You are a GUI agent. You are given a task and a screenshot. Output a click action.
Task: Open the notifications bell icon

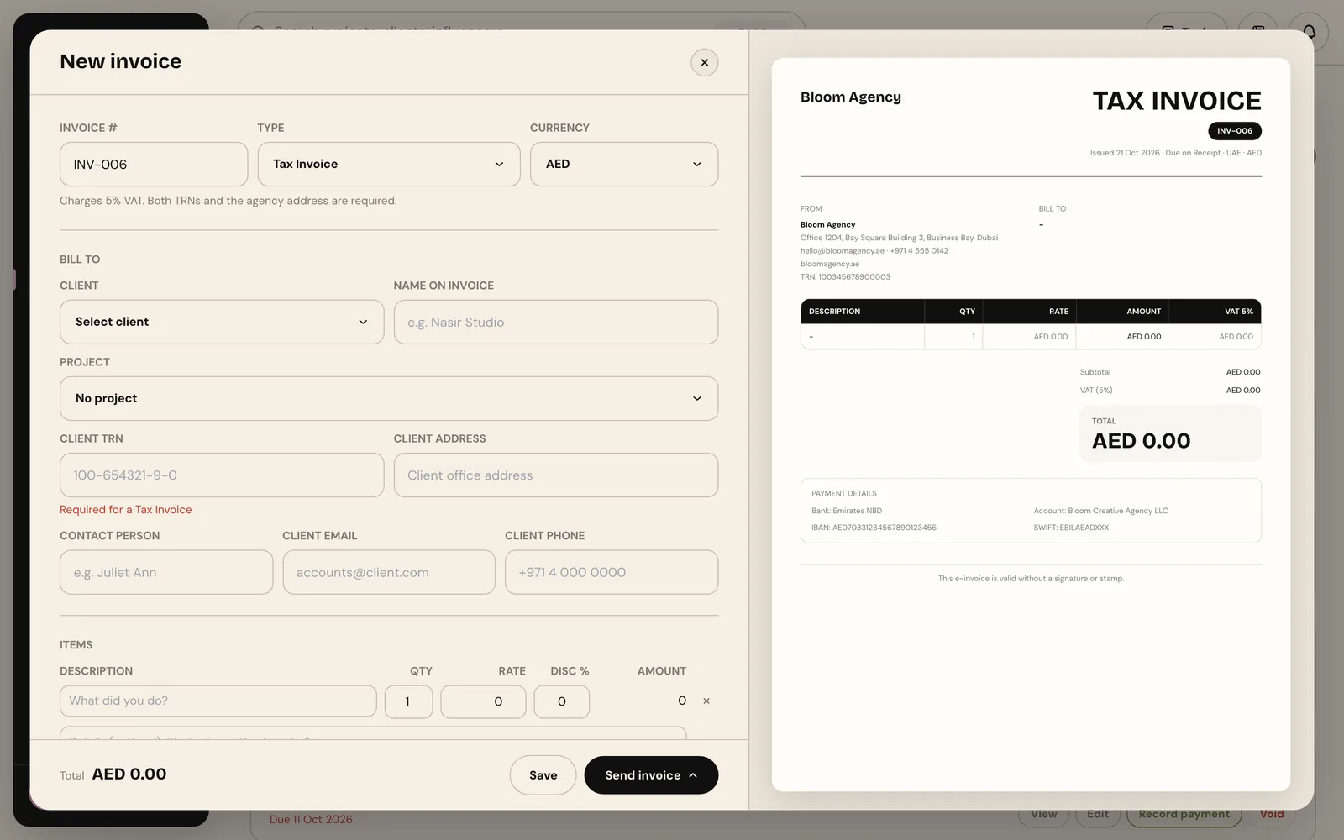click(x=1309, y=32)
